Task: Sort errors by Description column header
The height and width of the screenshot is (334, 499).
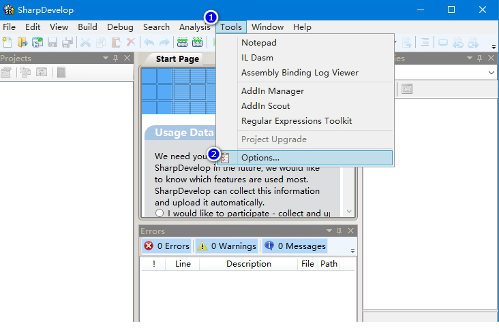Action: (x=249, y=263)
